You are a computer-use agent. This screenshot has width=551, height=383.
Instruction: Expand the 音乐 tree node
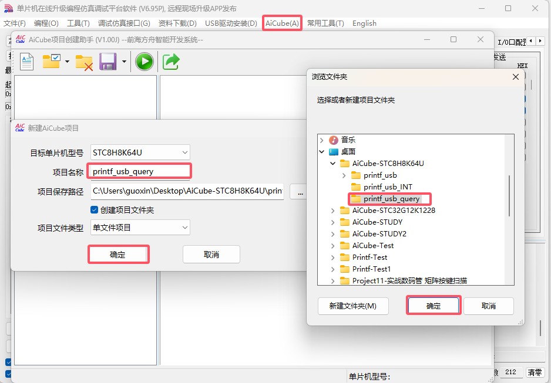click(321, 140)
